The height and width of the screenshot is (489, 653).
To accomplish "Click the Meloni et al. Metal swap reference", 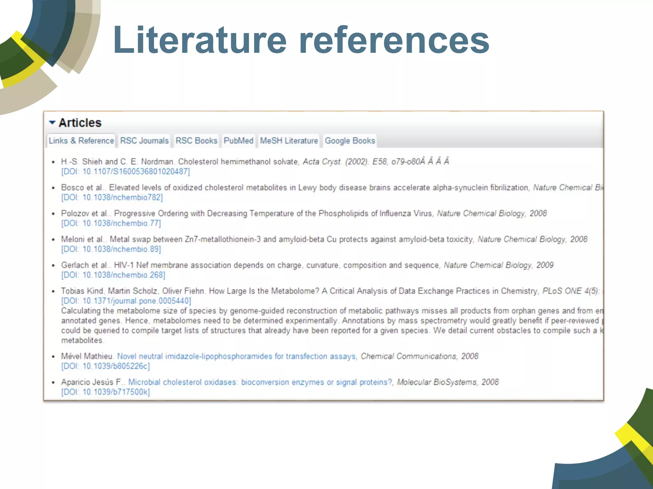I will coord(324,239).
